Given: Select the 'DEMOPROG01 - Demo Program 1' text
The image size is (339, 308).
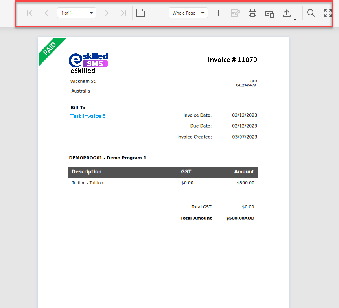Looking at the screenshot, I should point(108,158).
